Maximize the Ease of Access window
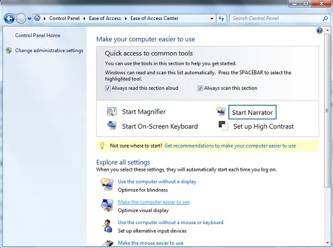Image resolution: width=333 pixels, height=248 pixels. (305, 4)
